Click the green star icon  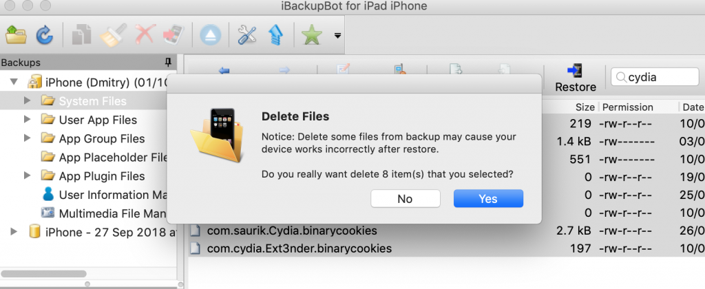(x=312, y=34)
